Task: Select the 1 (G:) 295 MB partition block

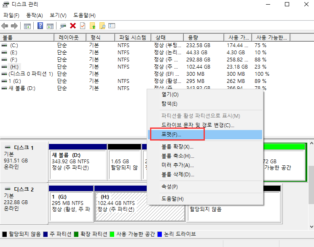Action: (71, 204)
